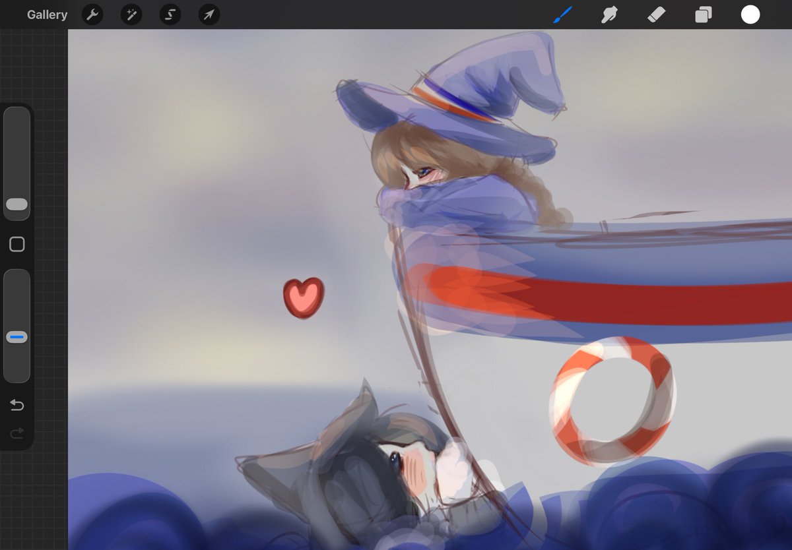Image resolution: width=792 pixels, height=550 pixels.
Task: Open the Actions wrench menu
Action: pyautogui.click(x=92, y=15)
